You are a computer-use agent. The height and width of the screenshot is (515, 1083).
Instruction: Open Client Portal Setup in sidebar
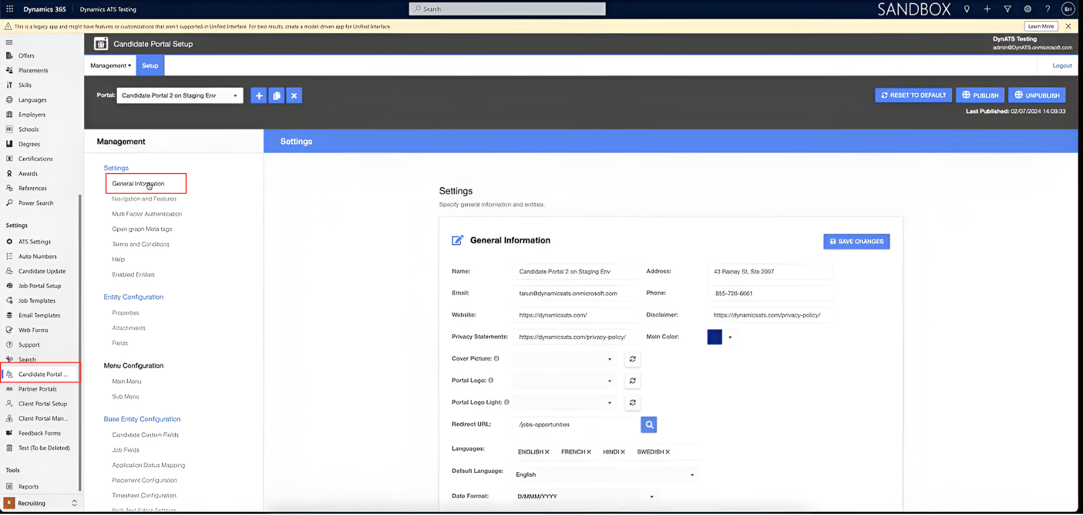click(42, 405)
